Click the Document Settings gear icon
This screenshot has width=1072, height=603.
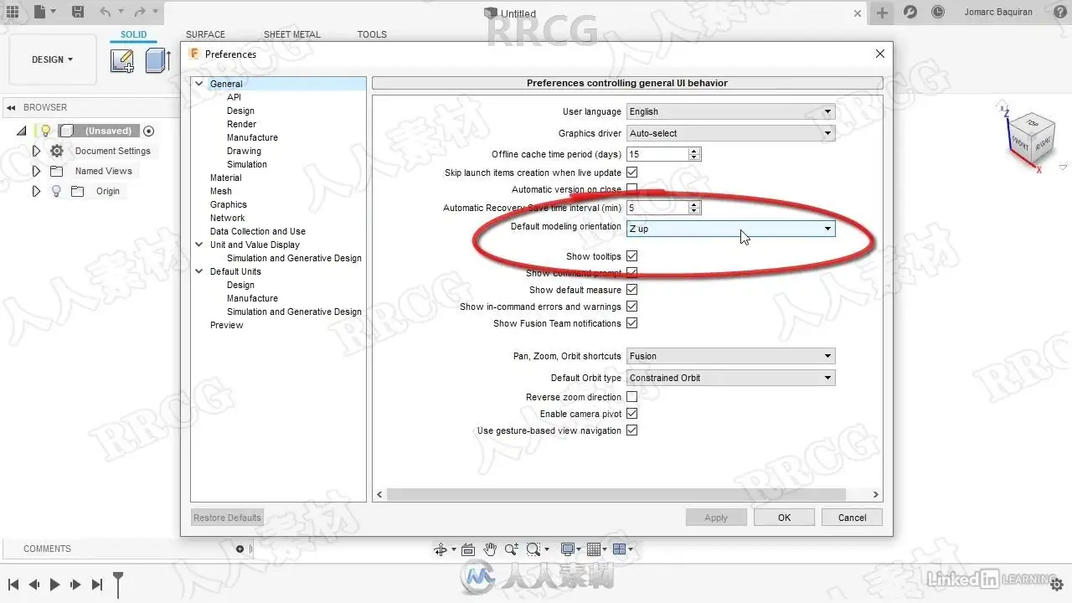tap(57, 151)
